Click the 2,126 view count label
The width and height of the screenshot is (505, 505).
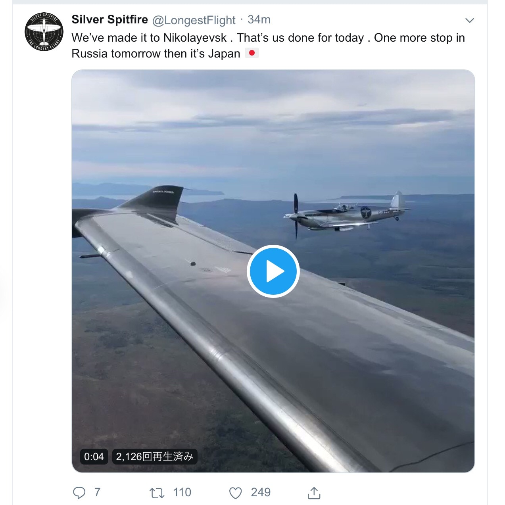click(154, 457)
